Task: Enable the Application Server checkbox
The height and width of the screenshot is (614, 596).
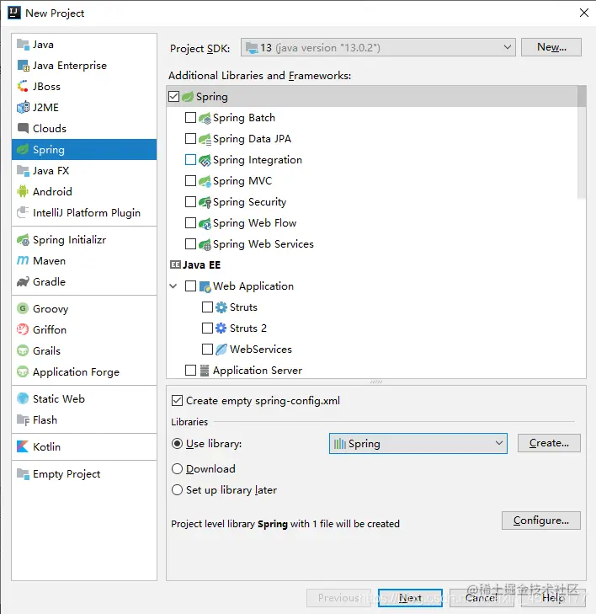Action: click(x=190, y=370)
